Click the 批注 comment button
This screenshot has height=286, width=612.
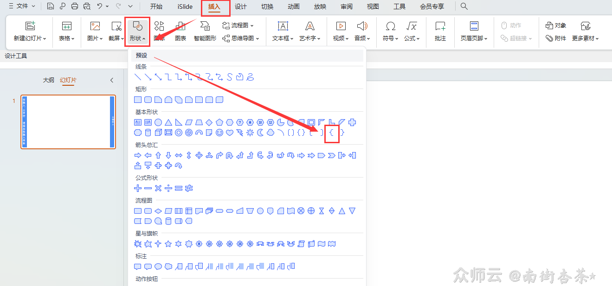coord(440,32)
